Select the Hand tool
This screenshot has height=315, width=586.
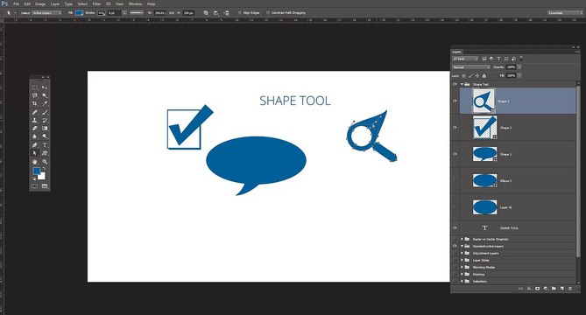35,162
